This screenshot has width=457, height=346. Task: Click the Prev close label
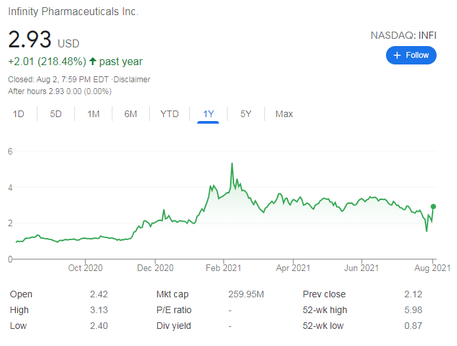point(324,294)
